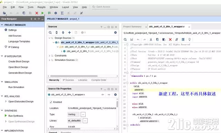
Task: Click the Sources panel settings gear
Action: [115, 32]
